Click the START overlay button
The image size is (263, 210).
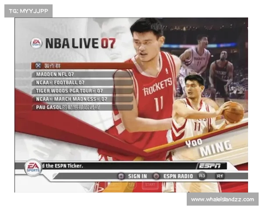150,185
